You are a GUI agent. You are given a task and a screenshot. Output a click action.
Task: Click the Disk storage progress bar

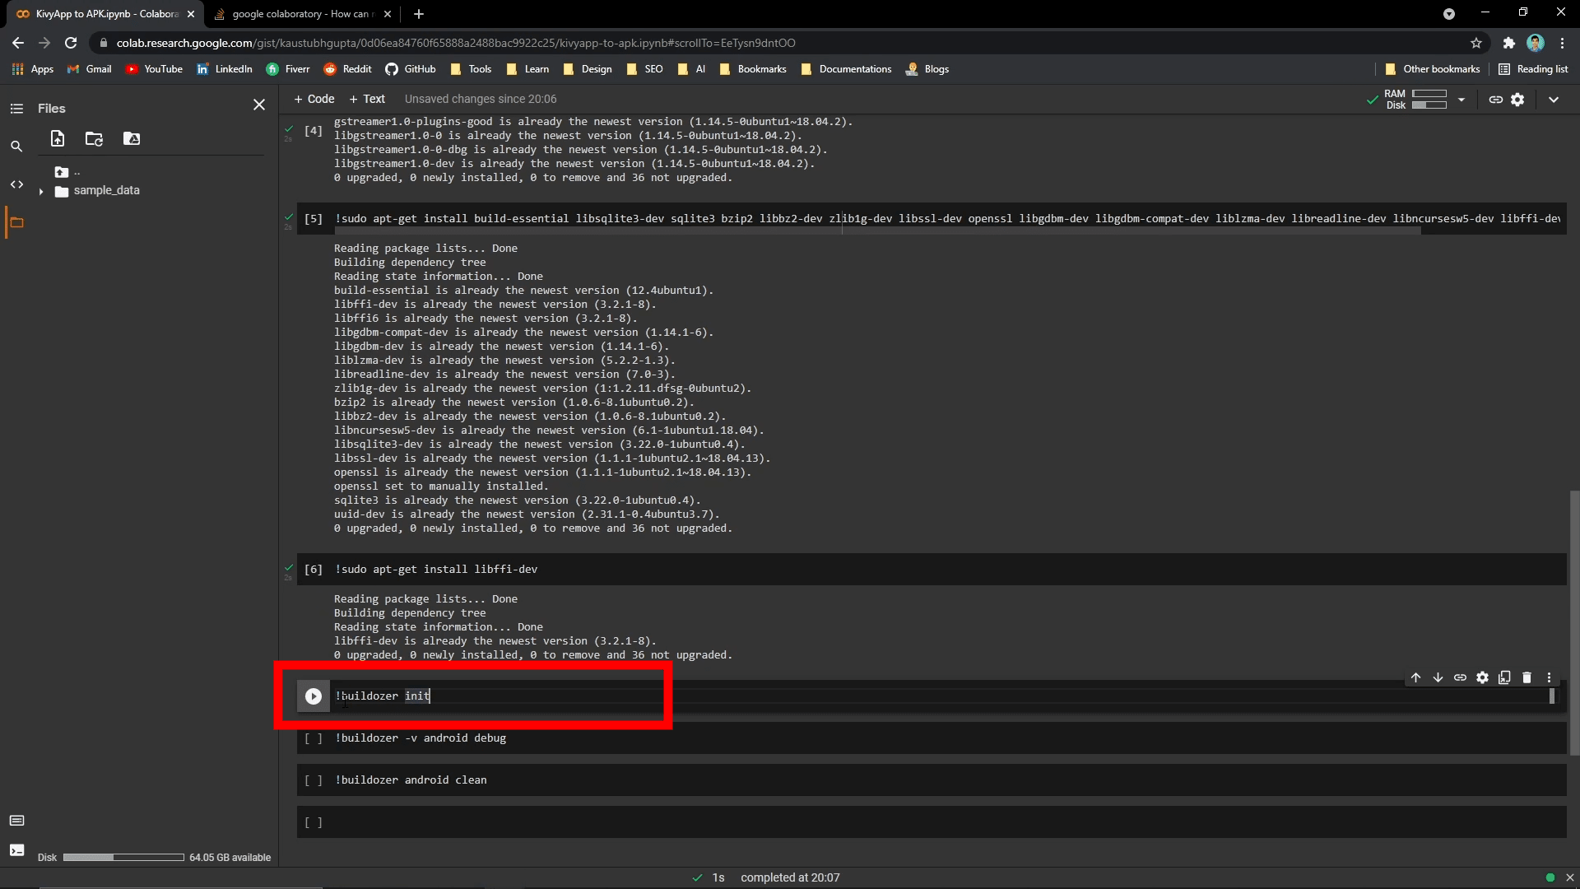point(123,856)
